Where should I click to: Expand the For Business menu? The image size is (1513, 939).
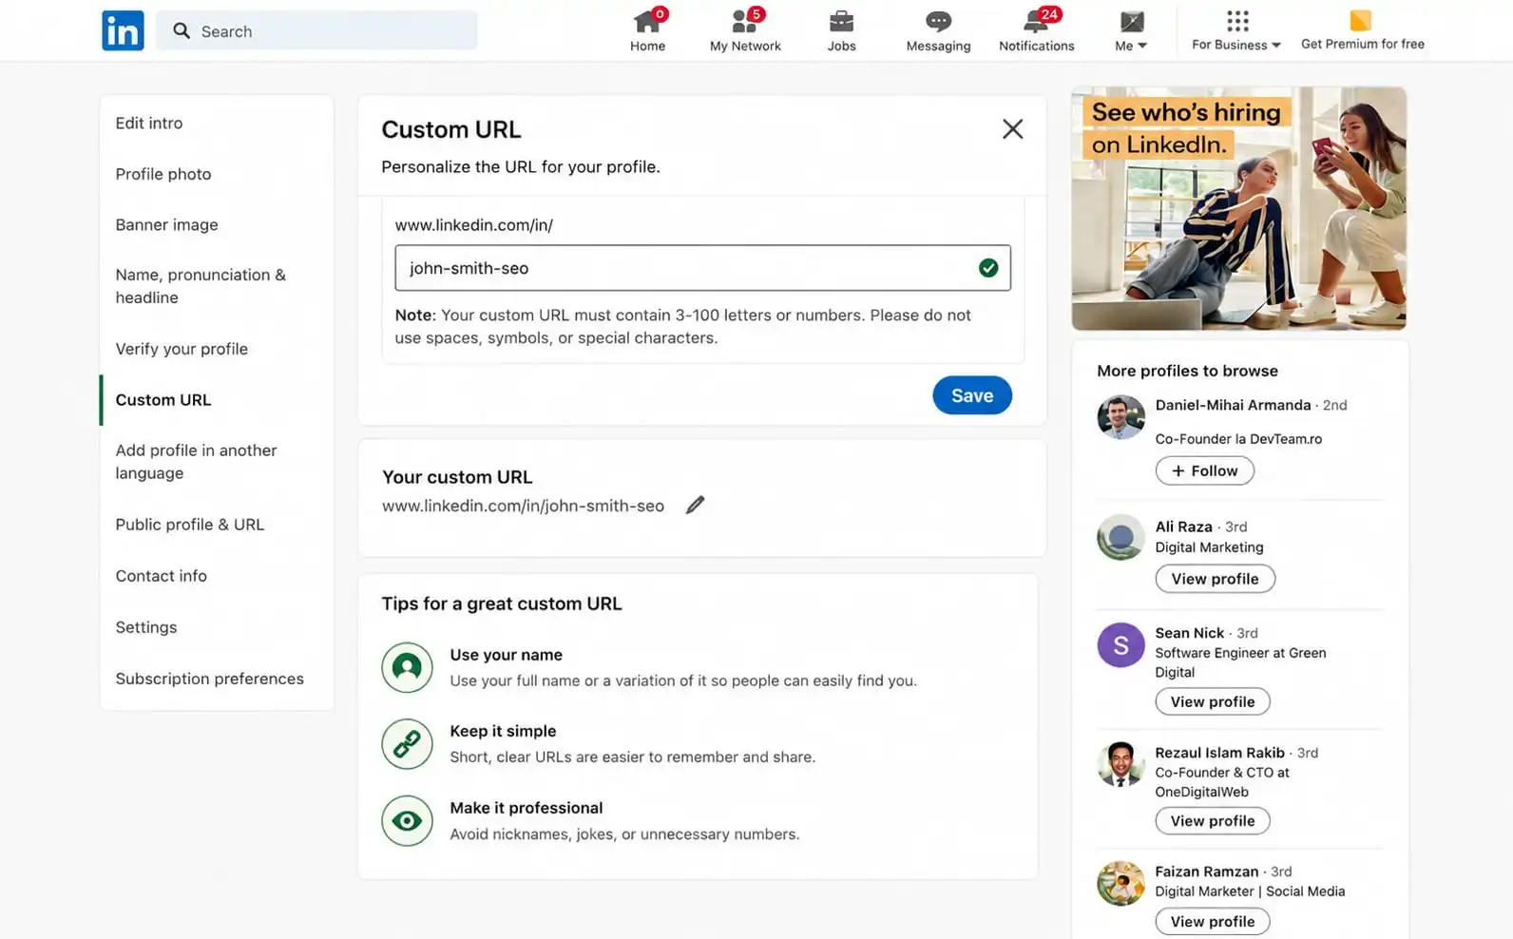1236,30
